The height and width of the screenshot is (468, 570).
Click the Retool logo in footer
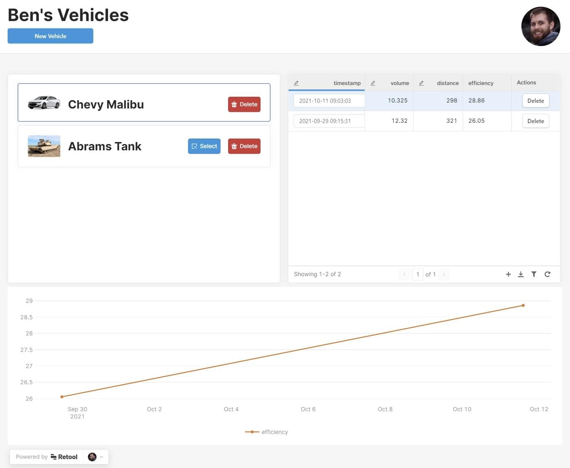64,457
